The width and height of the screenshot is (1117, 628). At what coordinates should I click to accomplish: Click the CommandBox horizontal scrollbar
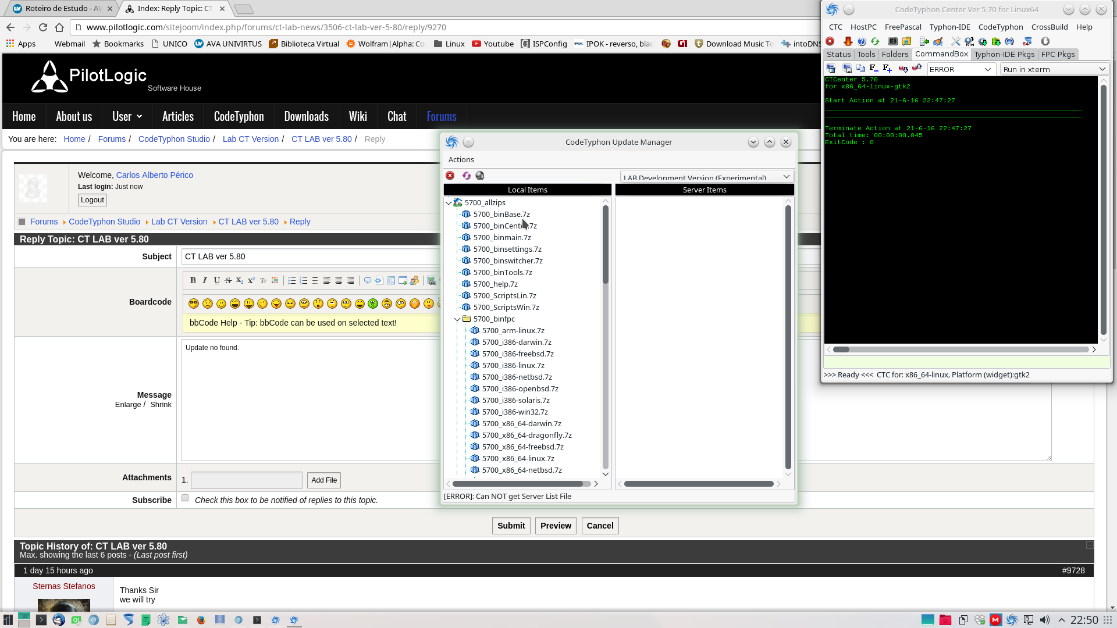click(x=960, y=349)
